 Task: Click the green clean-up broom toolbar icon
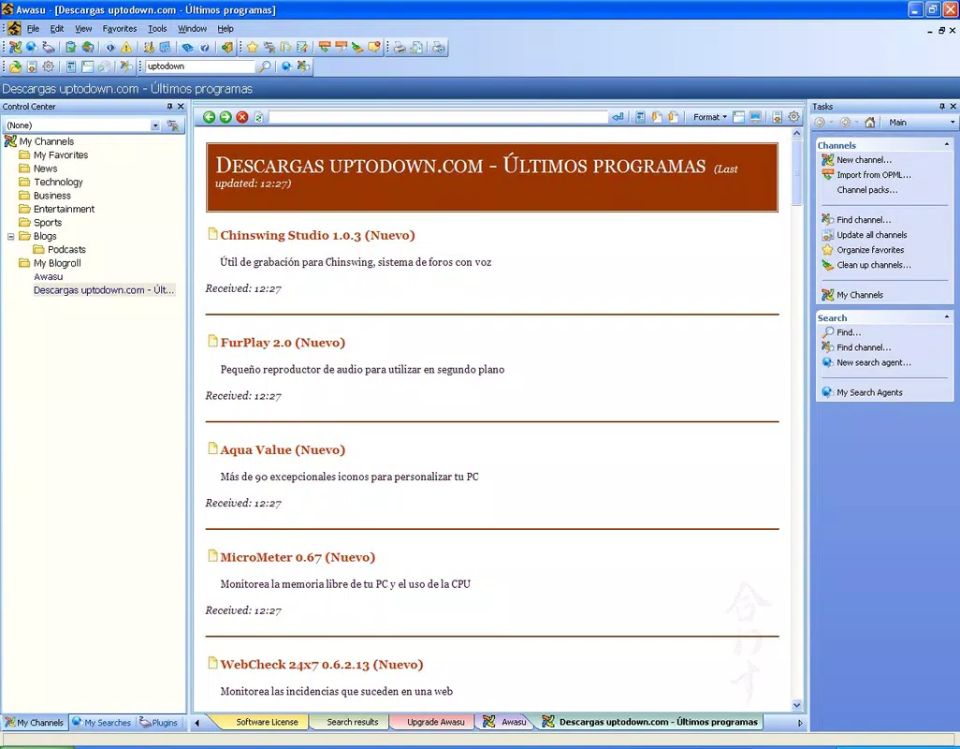tap(357, 47)
